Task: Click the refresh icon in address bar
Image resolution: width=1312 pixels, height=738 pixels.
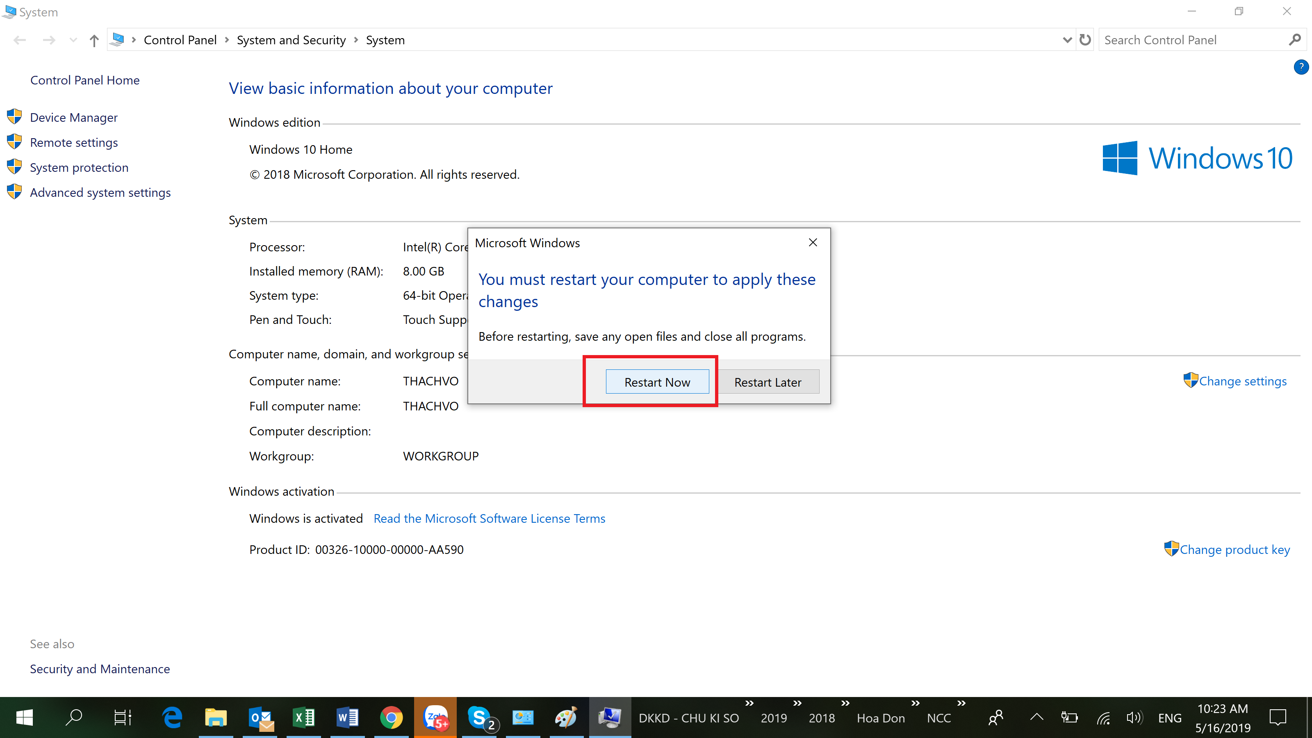Action: pyautogui.click(x=1085, y=40)
